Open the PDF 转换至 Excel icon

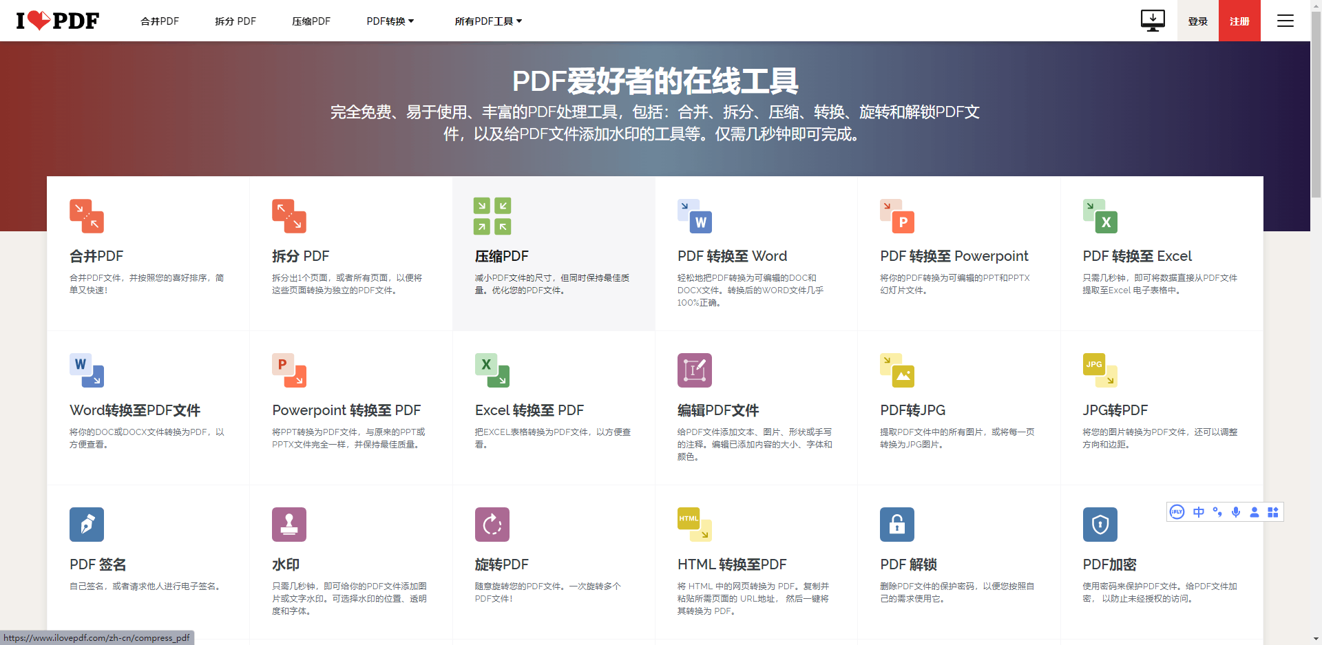click(x=1100, y=216)
